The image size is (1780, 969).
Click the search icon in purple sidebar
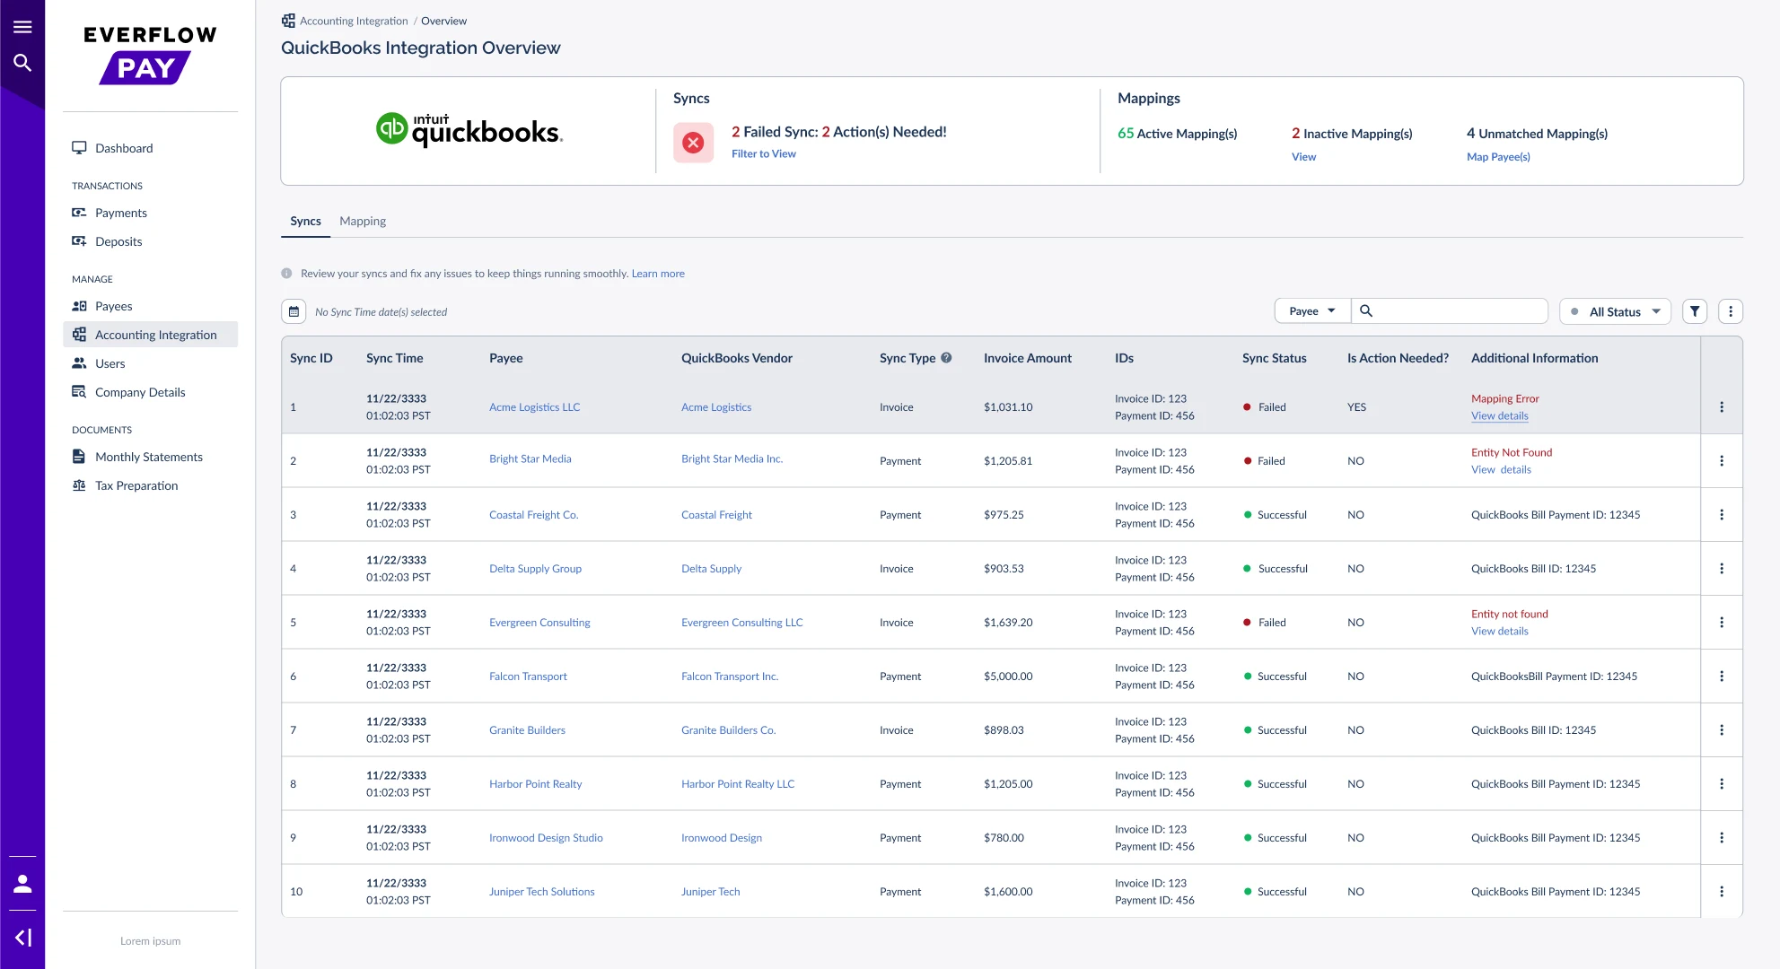[22, 63]
